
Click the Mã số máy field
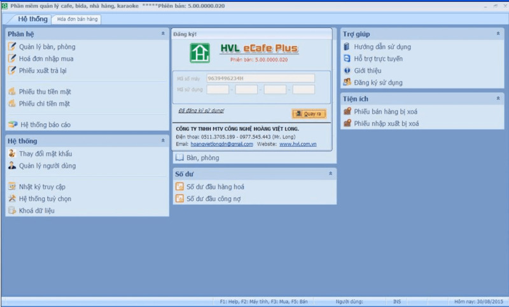coord(261,78)
